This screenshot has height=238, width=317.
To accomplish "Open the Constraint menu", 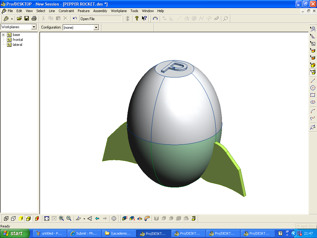I will click(66, 11).
